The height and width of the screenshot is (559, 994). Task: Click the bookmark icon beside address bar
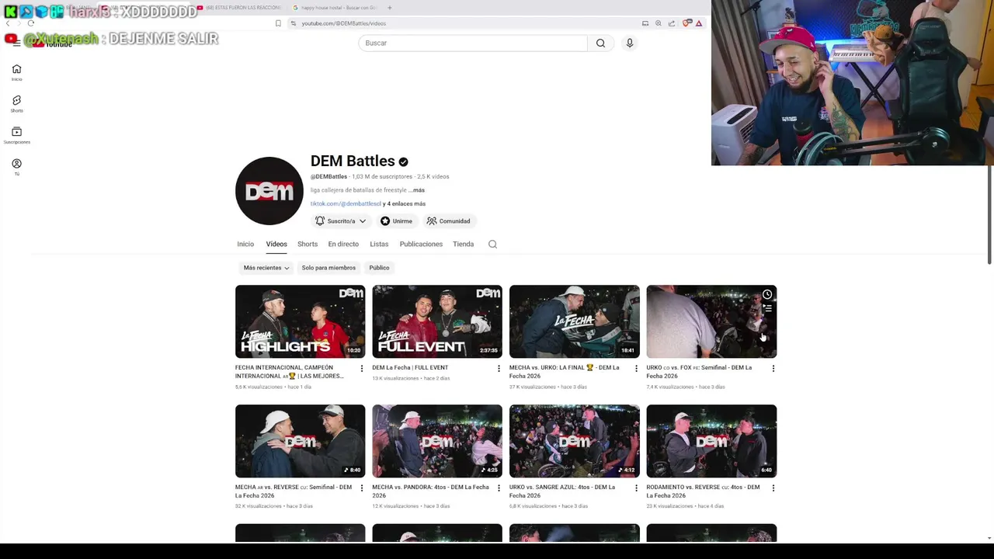point(278,23)
